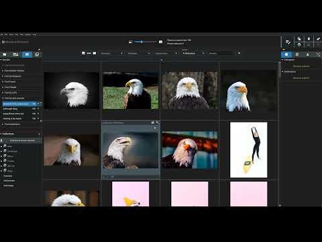322x242 pixels.
Task: Open the last tab in the right panel
Action: pos(318,54)
